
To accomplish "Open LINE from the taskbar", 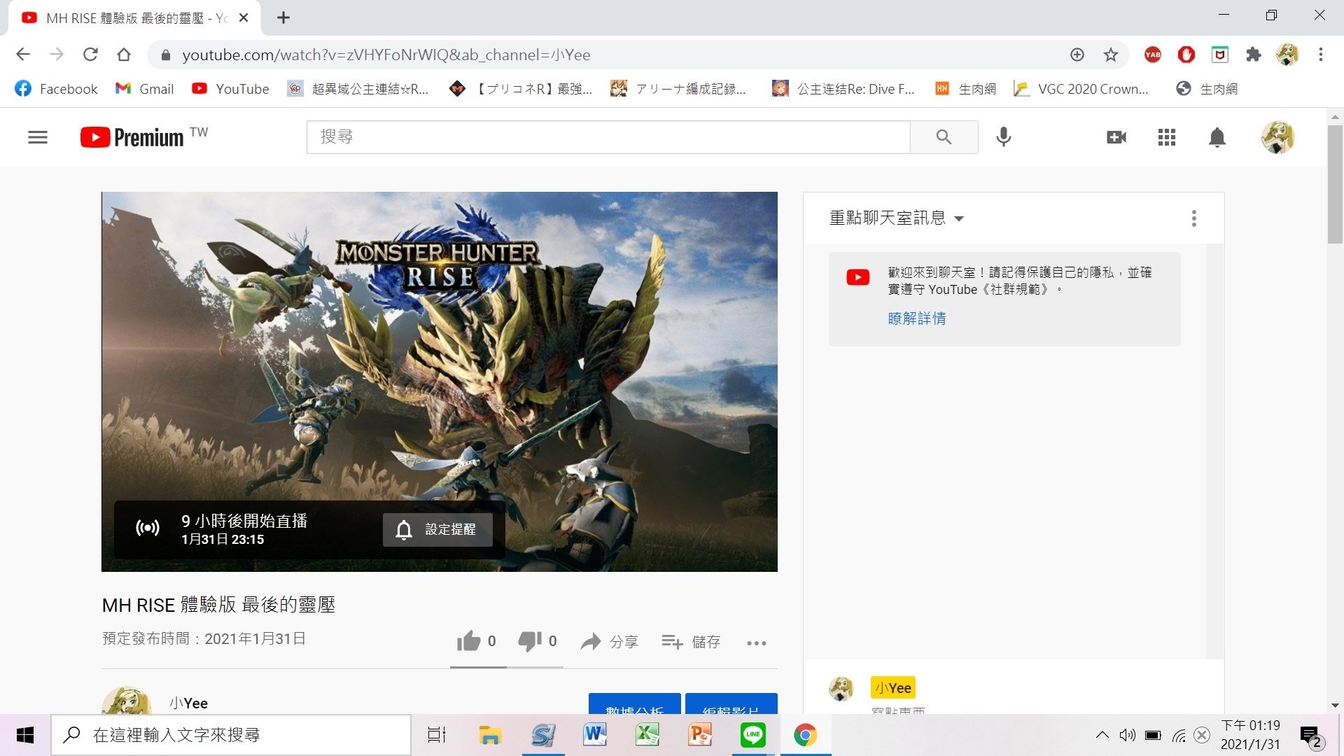I will 752,734.
